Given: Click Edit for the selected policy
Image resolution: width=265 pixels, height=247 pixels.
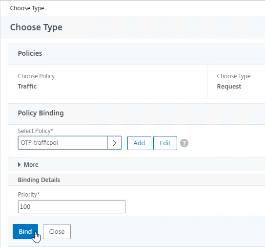Looking at the screenshot, I should 165,143.
